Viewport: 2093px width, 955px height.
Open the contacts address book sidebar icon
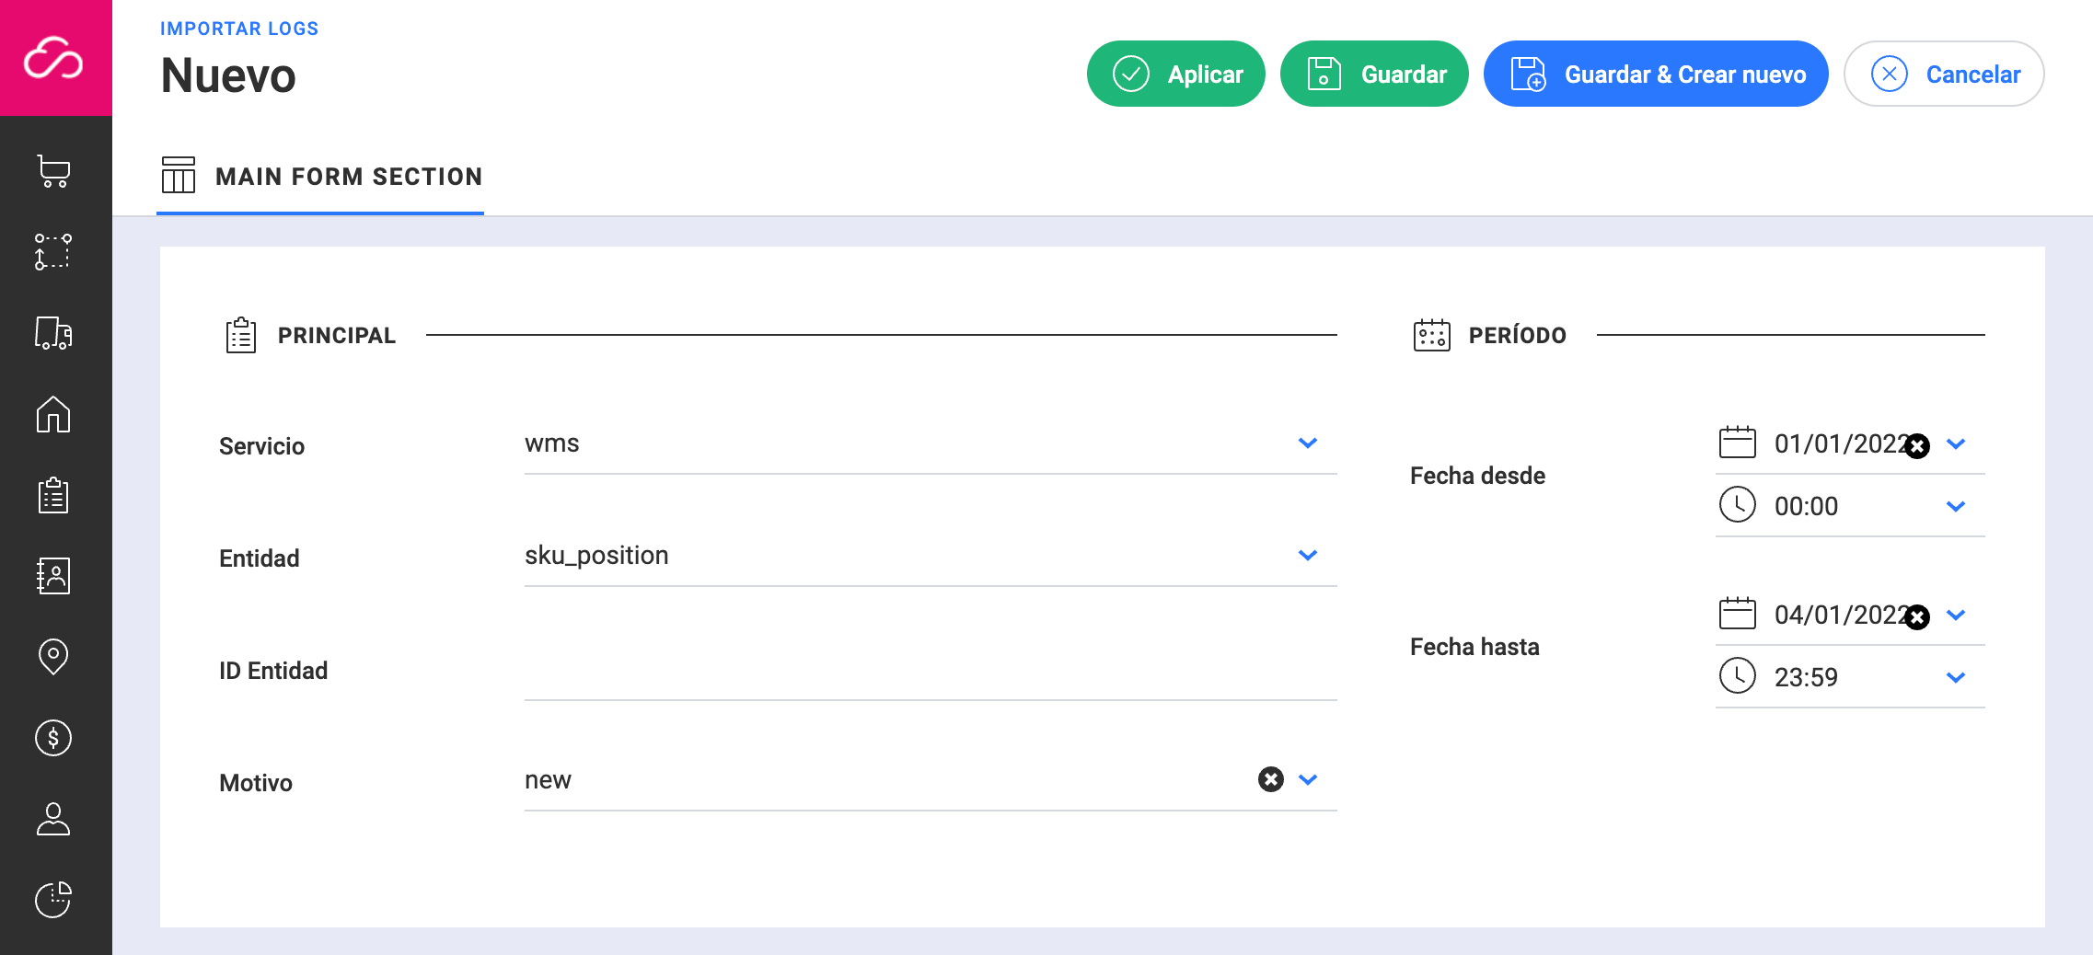[x=53, y=576]
